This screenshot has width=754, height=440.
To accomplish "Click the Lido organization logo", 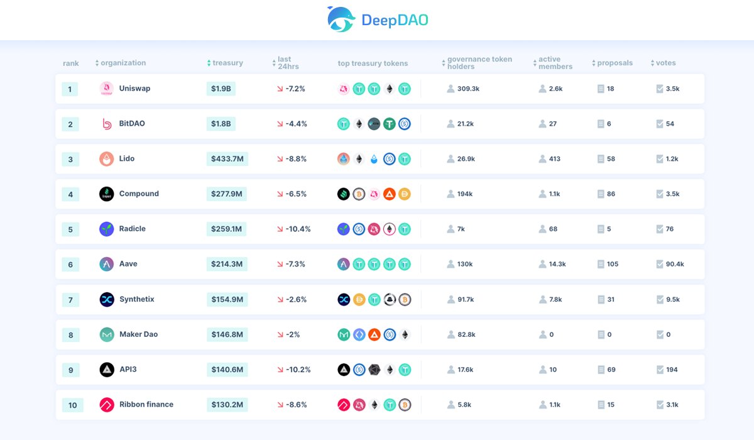I will pos(106,159).
